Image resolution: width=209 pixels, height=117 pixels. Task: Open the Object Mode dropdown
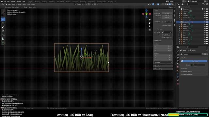[11, 4]
